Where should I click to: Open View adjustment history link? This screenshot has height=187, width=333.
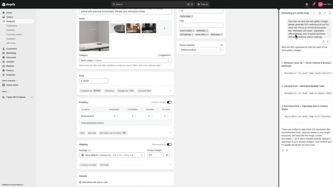click(x=92, y=123)
